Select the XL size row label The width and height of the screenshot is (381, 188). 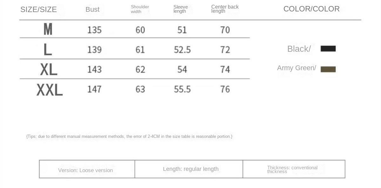pyautogui.click(x=49, y=70)
